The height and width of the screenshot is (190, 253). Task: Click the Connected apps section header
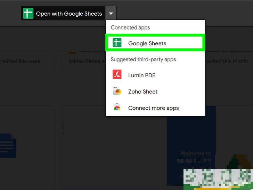[130, 27]
